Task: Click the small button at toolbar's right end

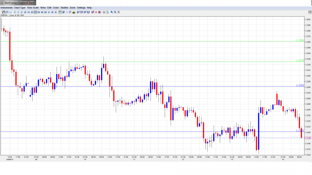Action: point(310,12)
